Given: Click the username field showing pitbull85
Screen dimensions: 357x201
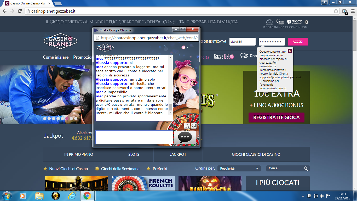Looking at the screenshot, I should 243,42.
